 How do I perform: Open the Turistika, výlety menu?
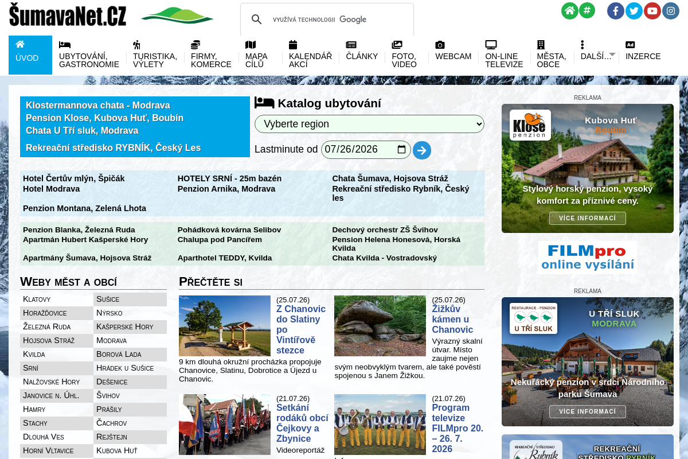click(x=155, y=60)
